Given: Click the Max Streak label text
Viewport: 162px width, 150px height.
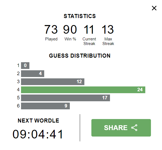Looking at the screenshot, I should (108, 41).
